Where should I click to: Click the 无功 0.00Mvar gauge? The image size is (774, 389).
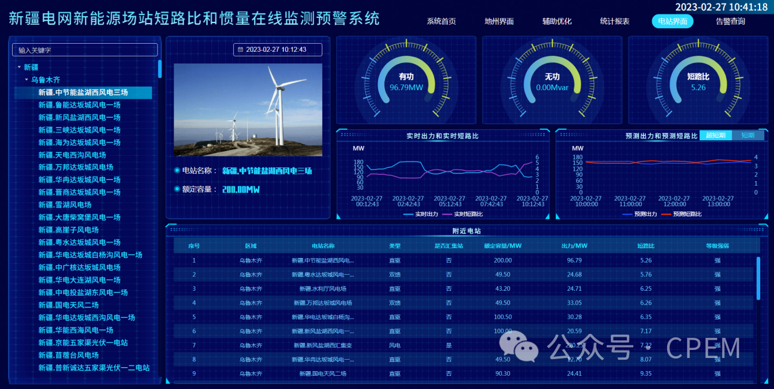(552, 80)
